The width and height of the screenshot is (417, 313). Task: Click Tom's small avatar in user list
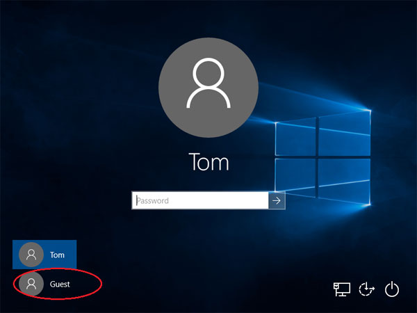(31, 255)
